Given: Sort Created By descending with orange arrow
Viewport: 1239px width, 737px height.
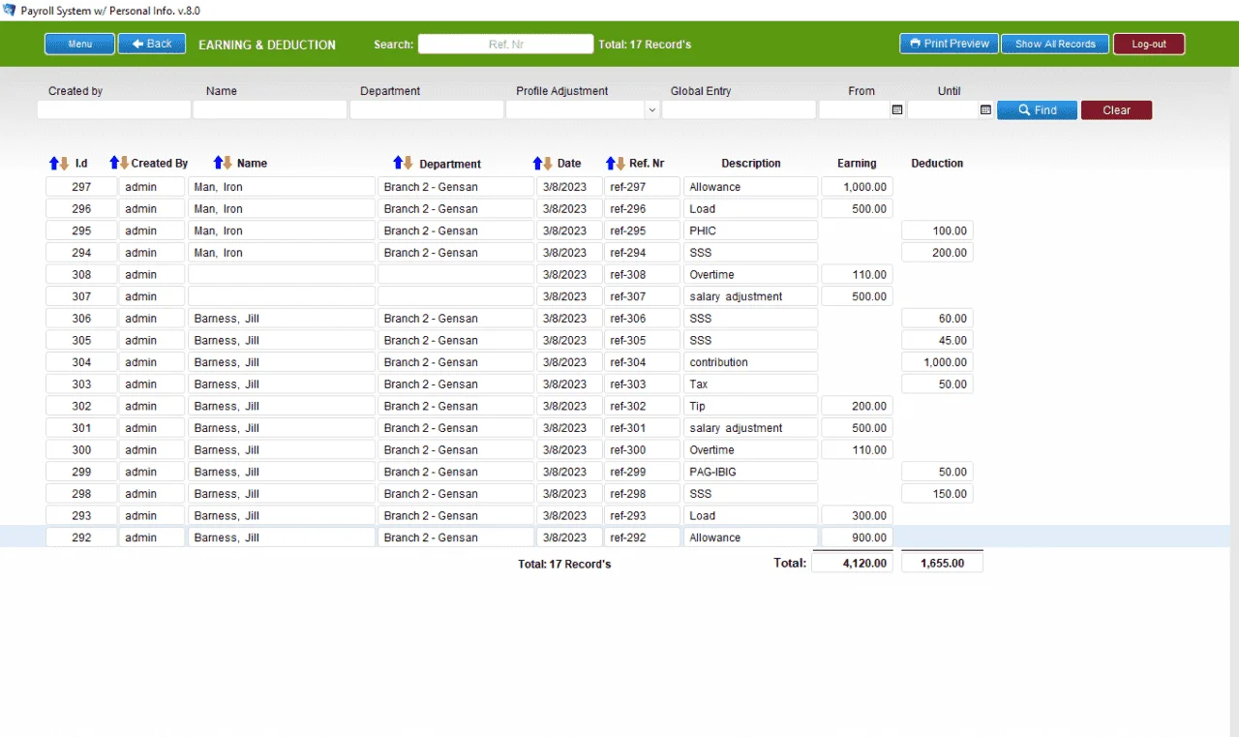Looking at the screenshot, I should point(124,163).
